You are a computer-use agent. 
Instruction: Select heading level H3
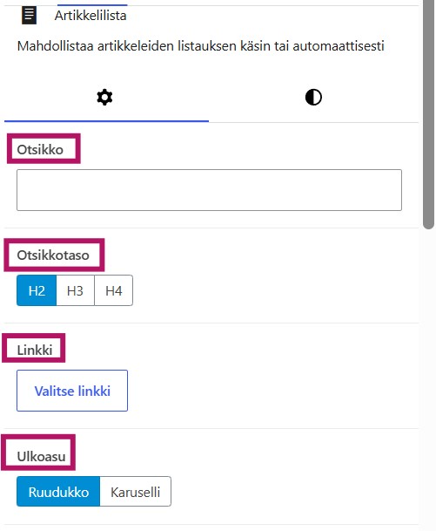pos(75,290)
